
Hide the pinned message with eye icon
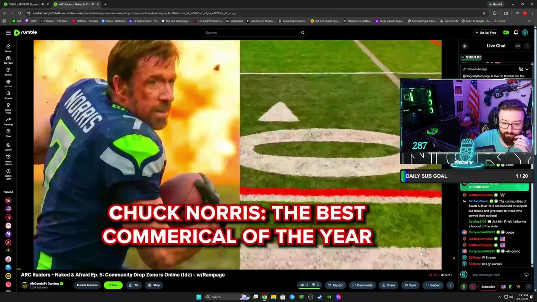point(521,69)
